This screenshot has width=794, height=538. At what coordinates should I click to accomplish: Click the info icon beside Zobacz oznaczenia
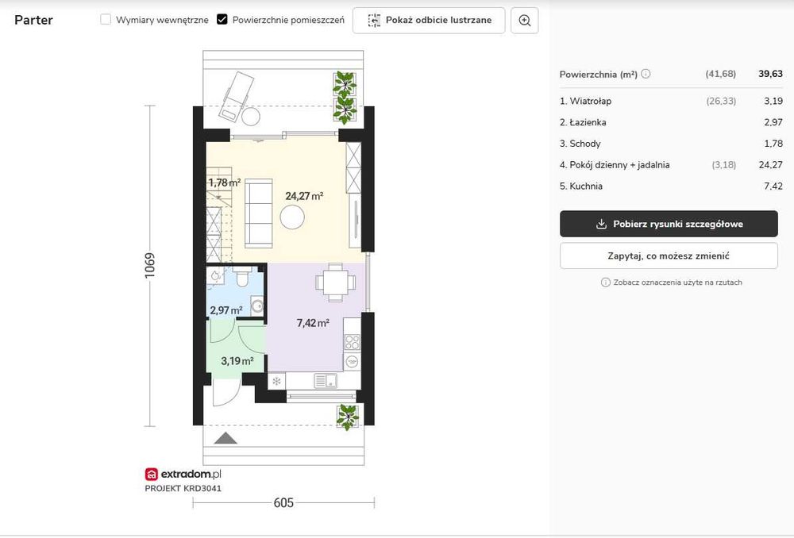pyautogui.click(x=605, y=282)
